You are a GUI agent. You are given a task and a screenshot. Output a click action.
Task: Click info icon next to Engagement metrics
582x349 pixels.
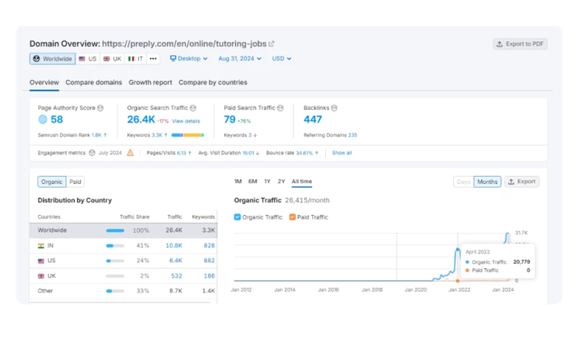coord(92,153)
